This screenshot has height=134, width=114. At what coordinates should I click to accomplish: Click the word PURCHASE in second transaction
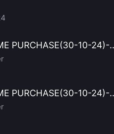36,93
